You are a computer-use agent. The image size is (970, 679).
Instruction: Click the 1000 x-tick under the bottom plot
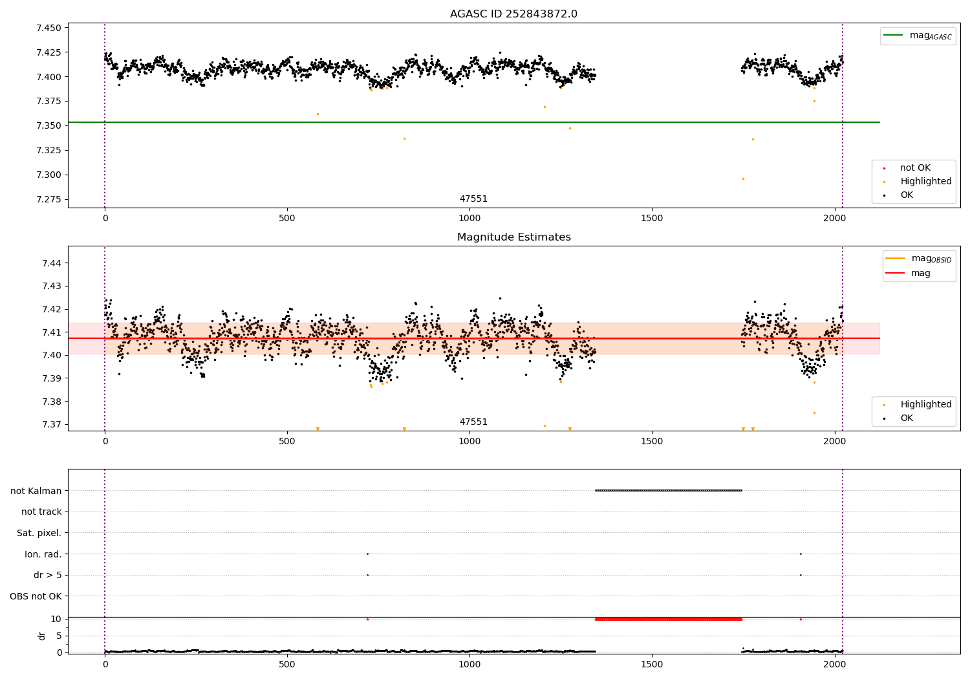click(469, 664)
